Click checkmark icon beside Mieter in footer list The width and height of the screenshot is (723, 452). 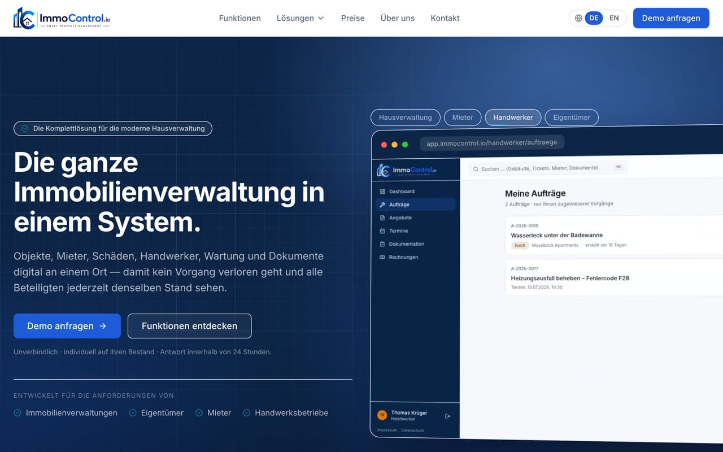(x=199, y=413)
